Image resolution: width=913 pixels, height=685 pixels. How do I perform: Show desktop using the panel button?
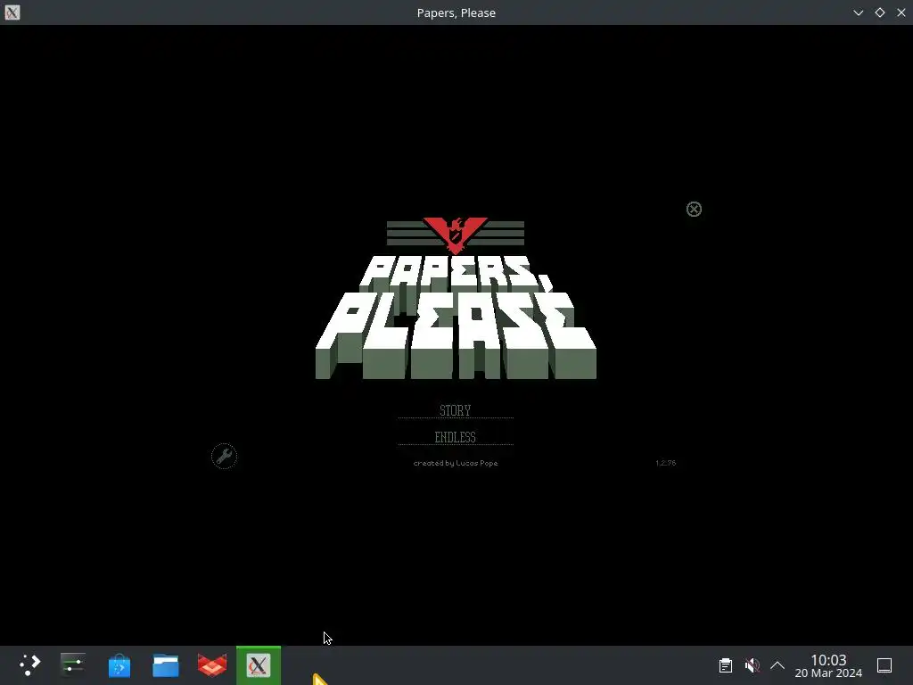point(884,665)
